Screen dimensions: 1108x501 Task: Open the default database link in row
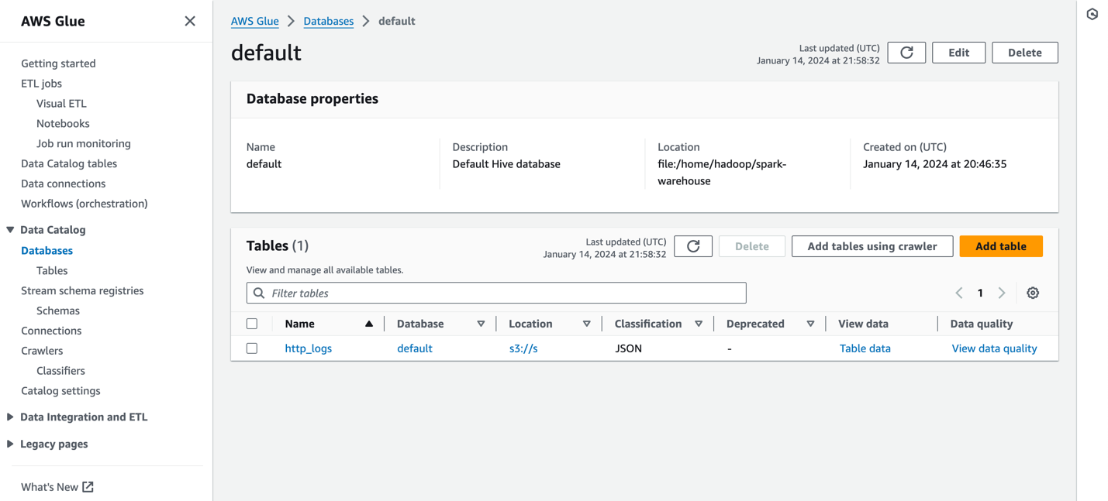415,348
